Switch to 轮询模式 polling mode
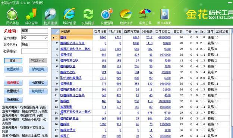 (38, 91)
